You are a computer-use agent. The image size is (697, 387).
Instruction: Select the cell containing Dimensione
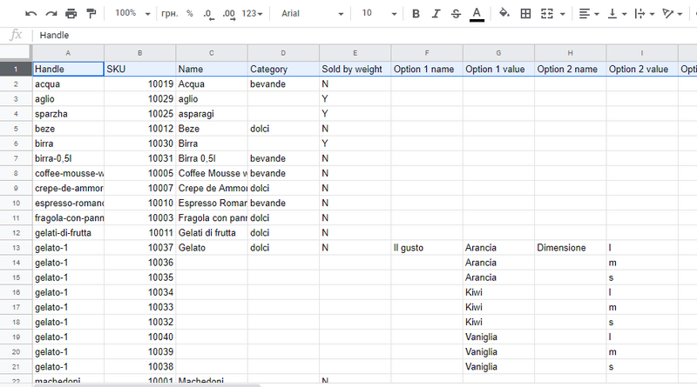[x=571, y=248]
